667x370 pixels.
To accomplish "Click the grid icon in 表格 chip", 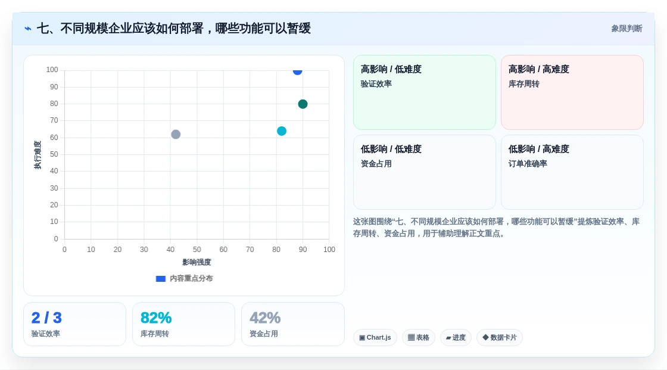I will [x=411, y=338].
